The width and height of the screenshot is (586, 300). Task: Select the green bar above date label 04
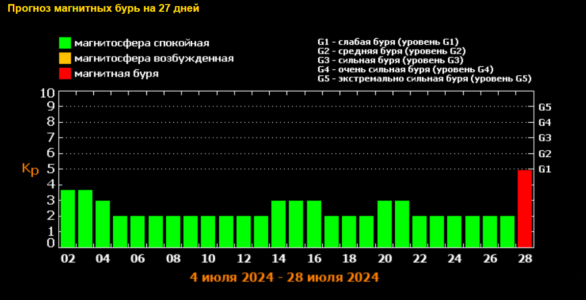point(103,224)
